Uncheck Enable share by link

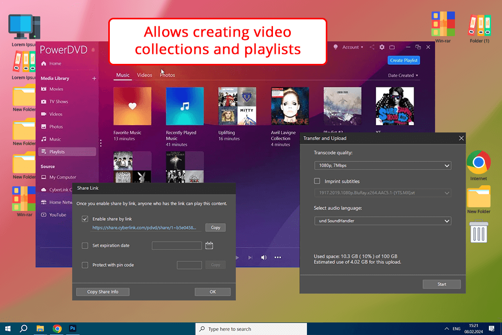click(85, 219)
